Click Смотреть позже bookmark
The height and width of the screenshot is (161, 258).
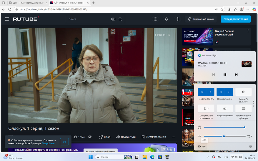click(x=154, y=137)
